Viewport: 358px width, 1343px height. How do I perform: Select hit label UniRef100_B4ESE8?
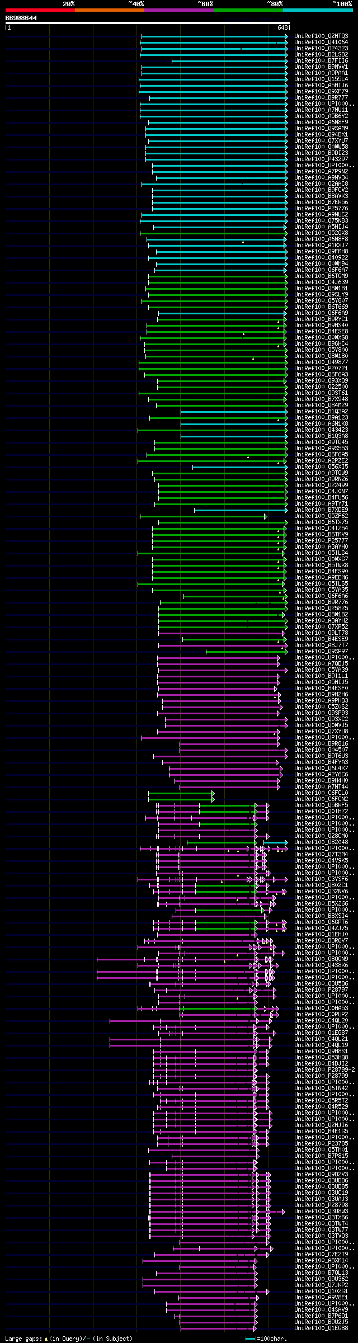click(321, 331)
